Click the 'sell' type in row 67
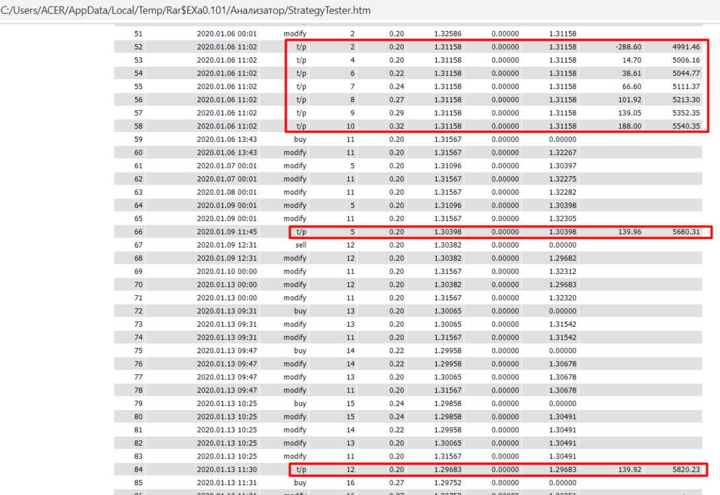 pos(301,245)
